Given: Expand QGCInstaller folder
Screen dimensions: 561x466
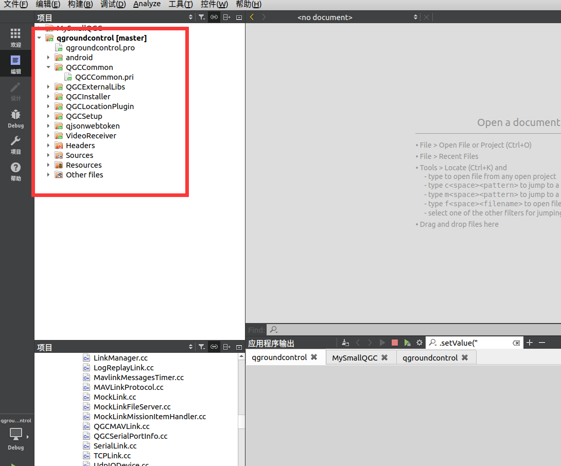Looking at the screenshot, I should pyautogui.click(x=48, y=97).
